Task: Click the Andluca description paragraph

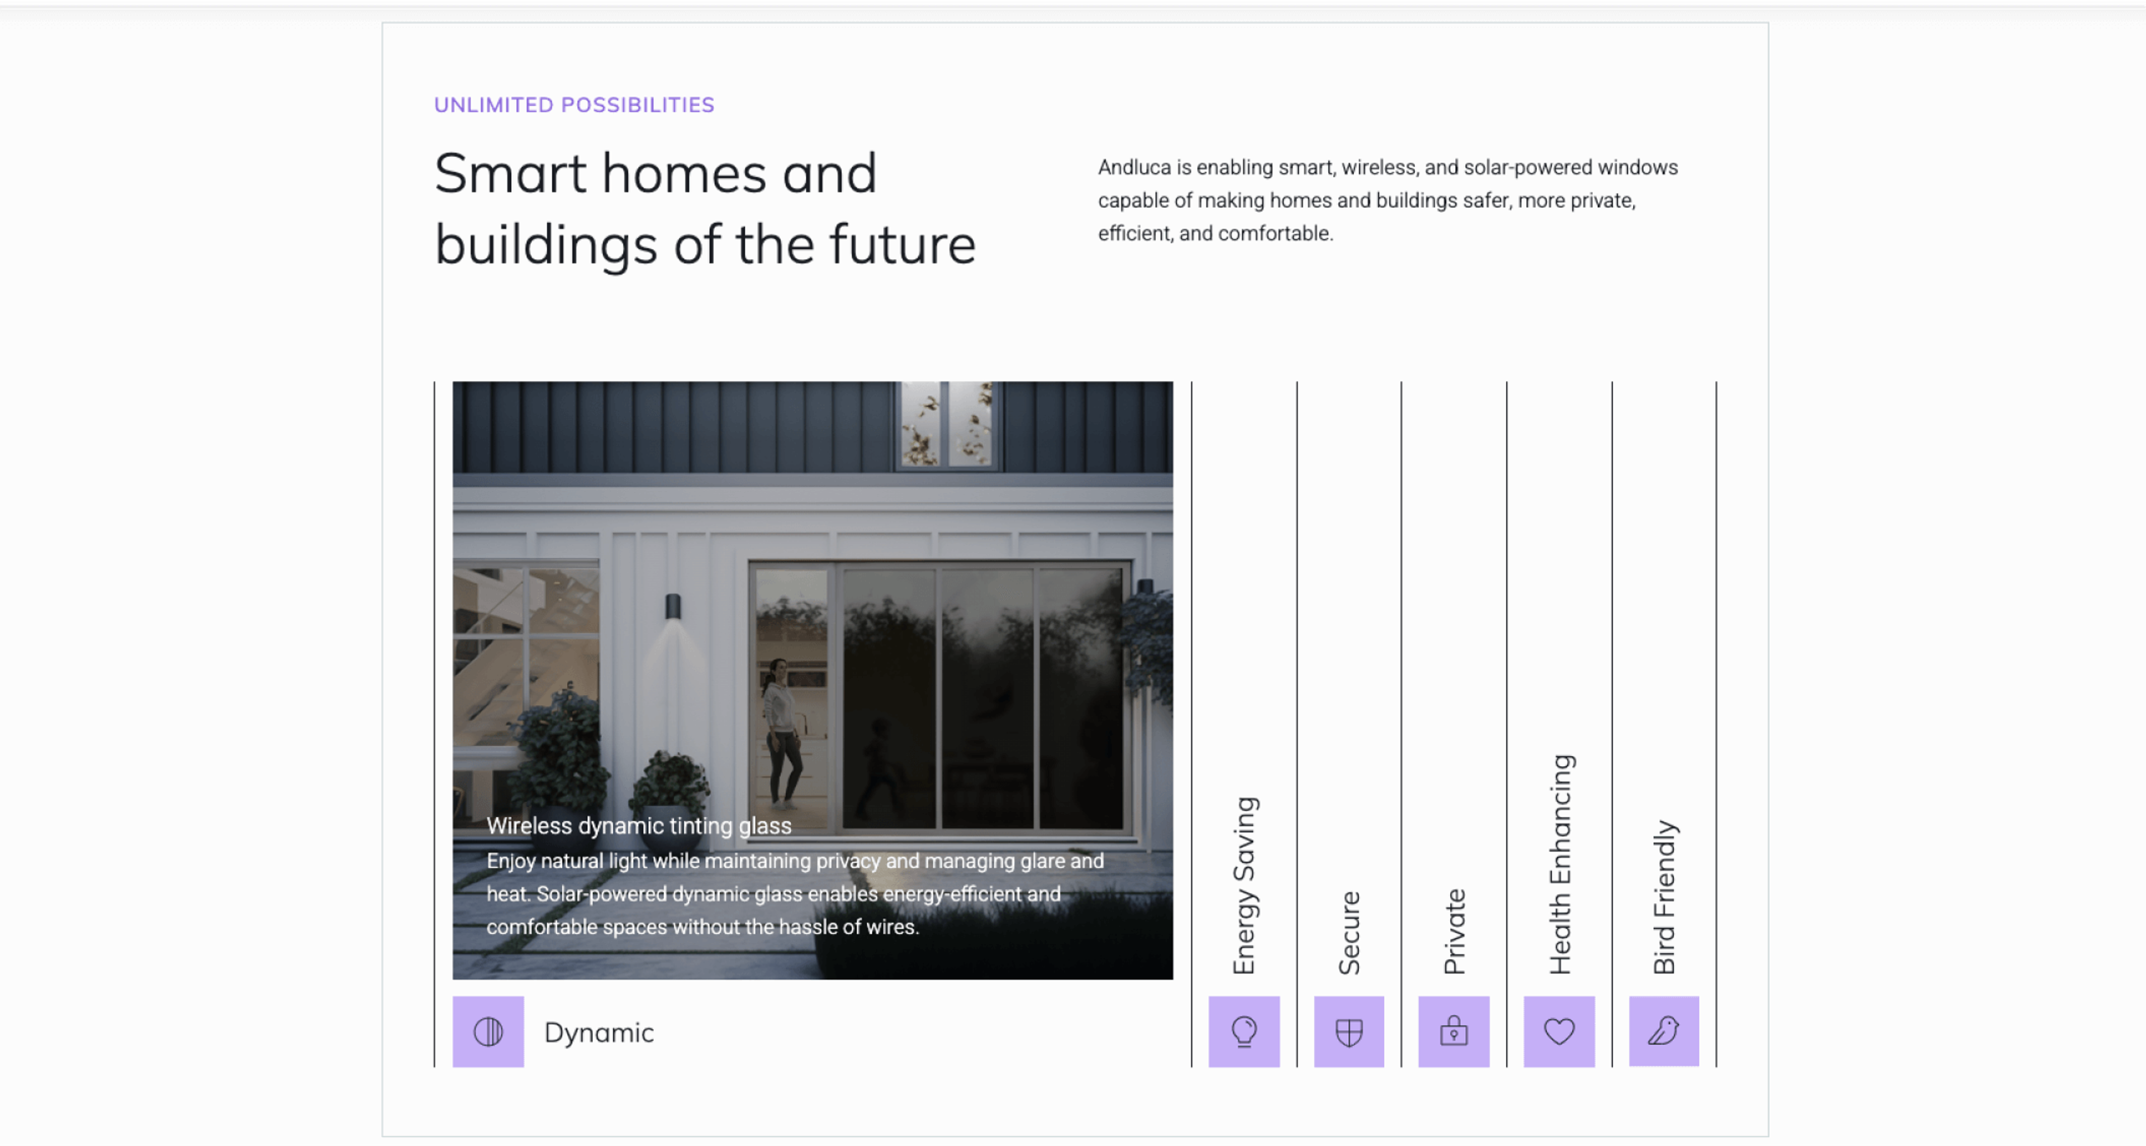Action: pyautogui.click(x=1387, y=200)
